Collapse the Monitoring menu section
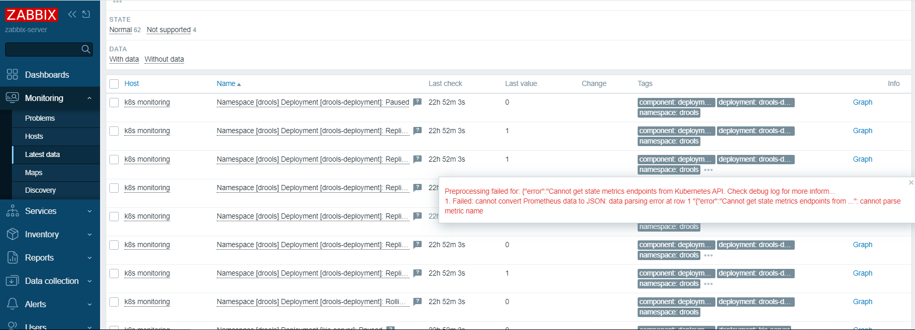 tap(89, 98)
